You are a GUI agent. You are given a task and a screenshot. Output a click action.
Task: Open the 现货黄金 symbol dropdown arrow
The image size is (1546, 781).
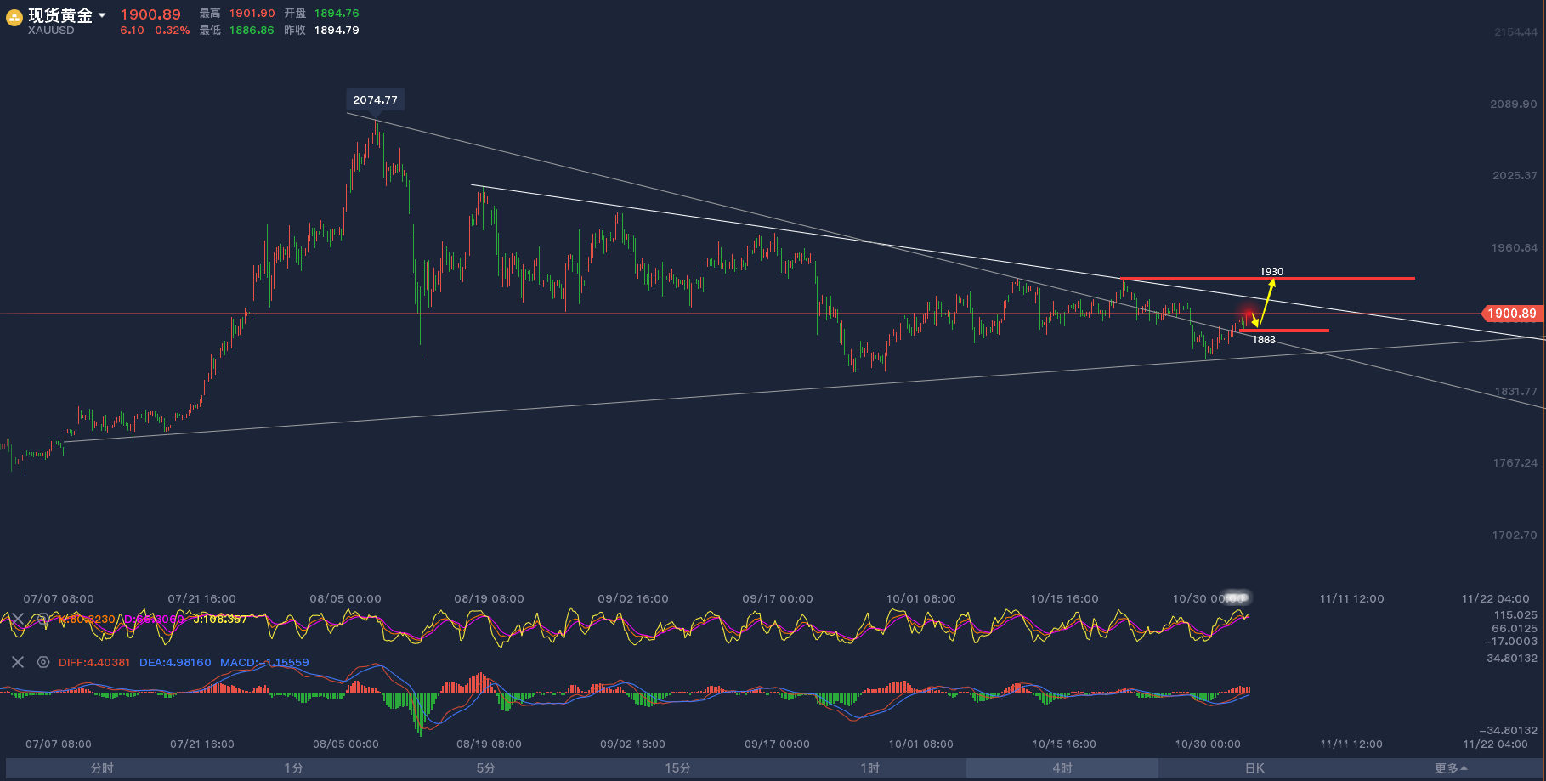102,15
